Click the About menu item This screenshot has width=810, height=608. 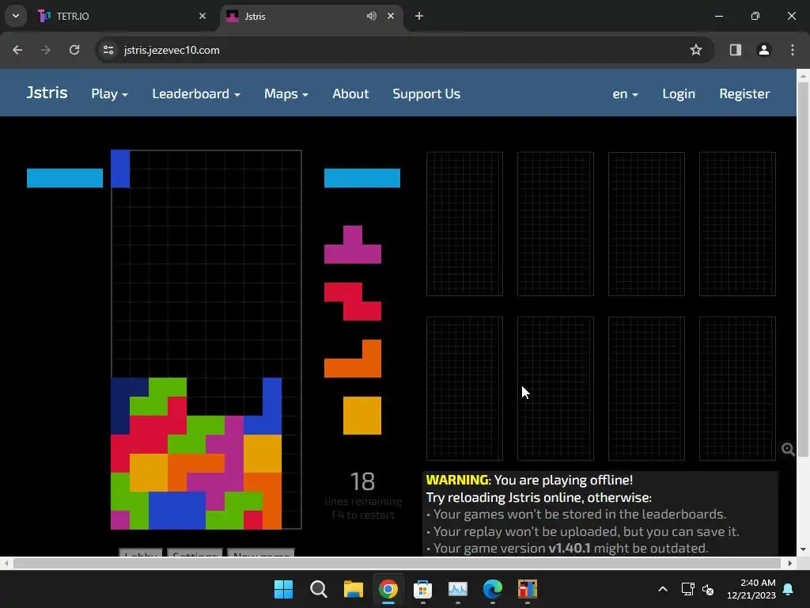350,93
